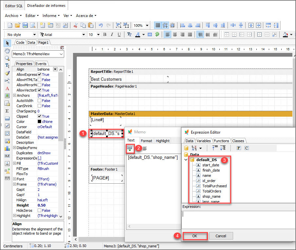Click OK in Expression Editor

pyautogui.click(x=195, y=236)
